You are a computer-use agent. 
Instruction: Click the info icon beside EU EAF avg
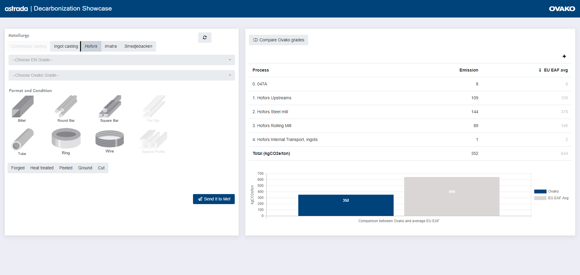(540, 70)
